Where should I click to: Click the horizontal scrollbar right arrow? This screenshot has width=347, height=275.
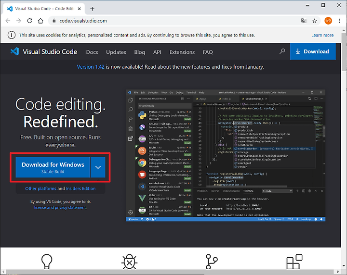[x=338, y=272]
